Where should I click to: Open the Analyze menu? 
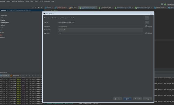(14, 1)
